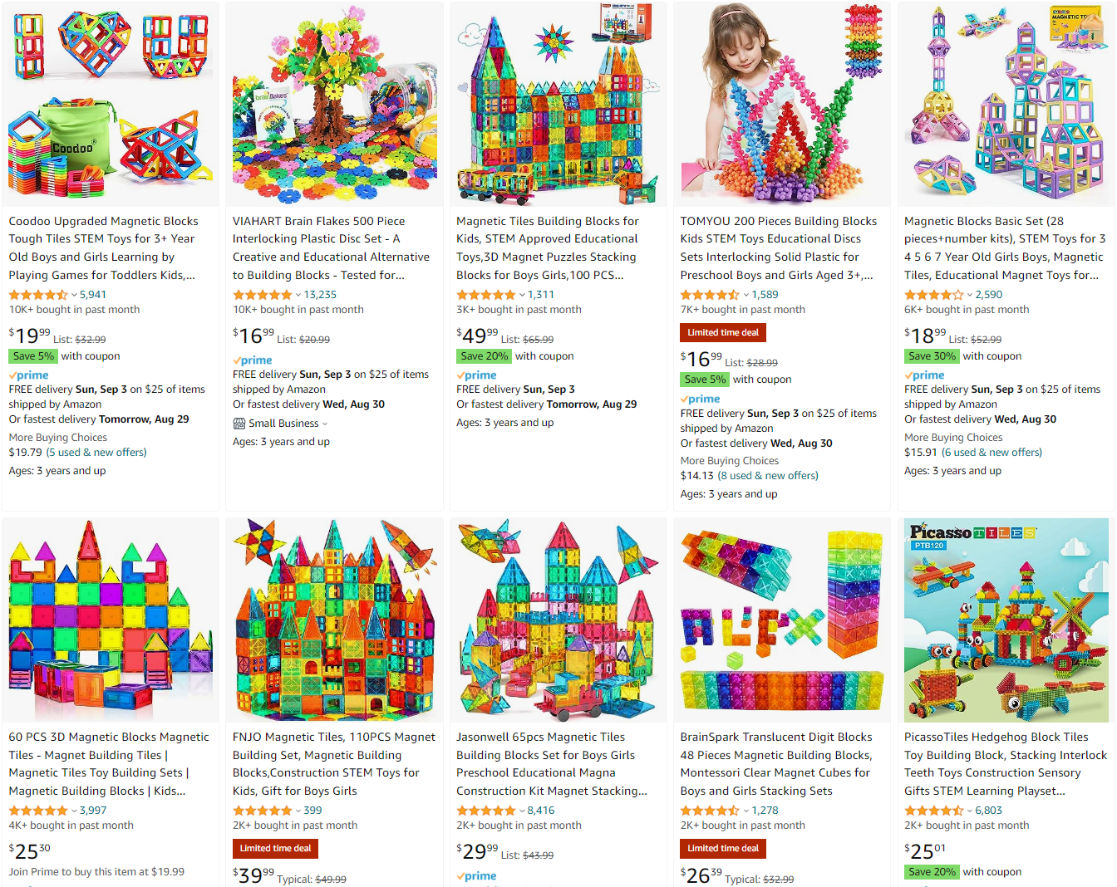The width and height of the screenshot is (1117, 887).
Task: Click the prime logo under Jasonwell $29.99
Action: tap(476, 876)
